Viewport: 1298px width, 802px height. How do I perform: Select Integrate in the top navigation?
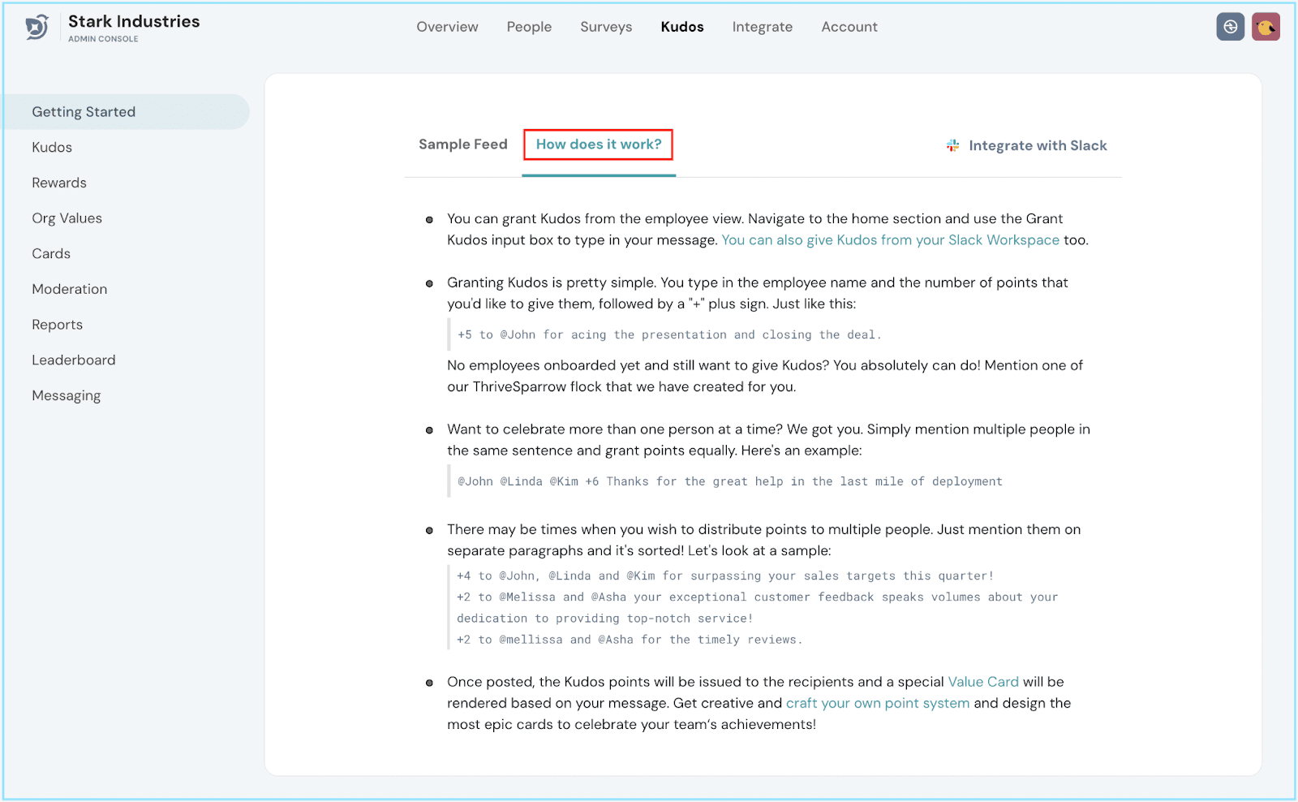763,27
